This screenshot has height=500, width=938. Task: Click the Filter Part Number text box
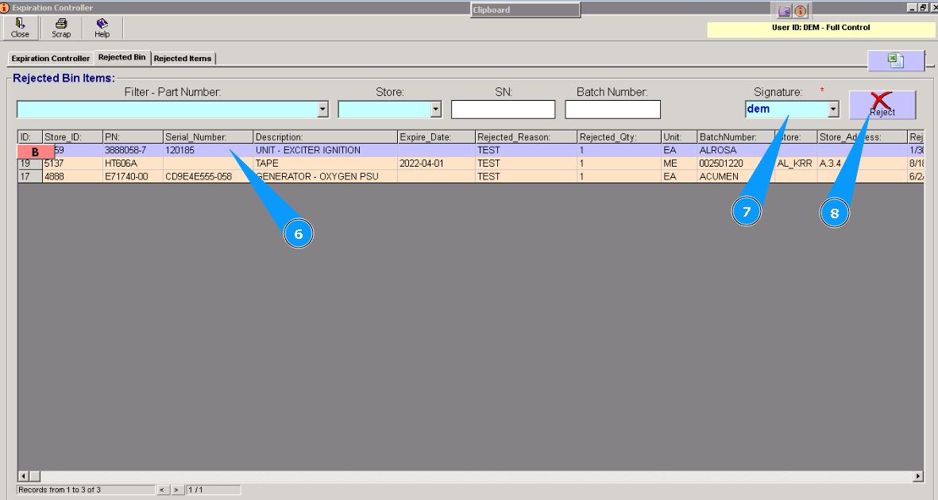click(x=168, y=110)
